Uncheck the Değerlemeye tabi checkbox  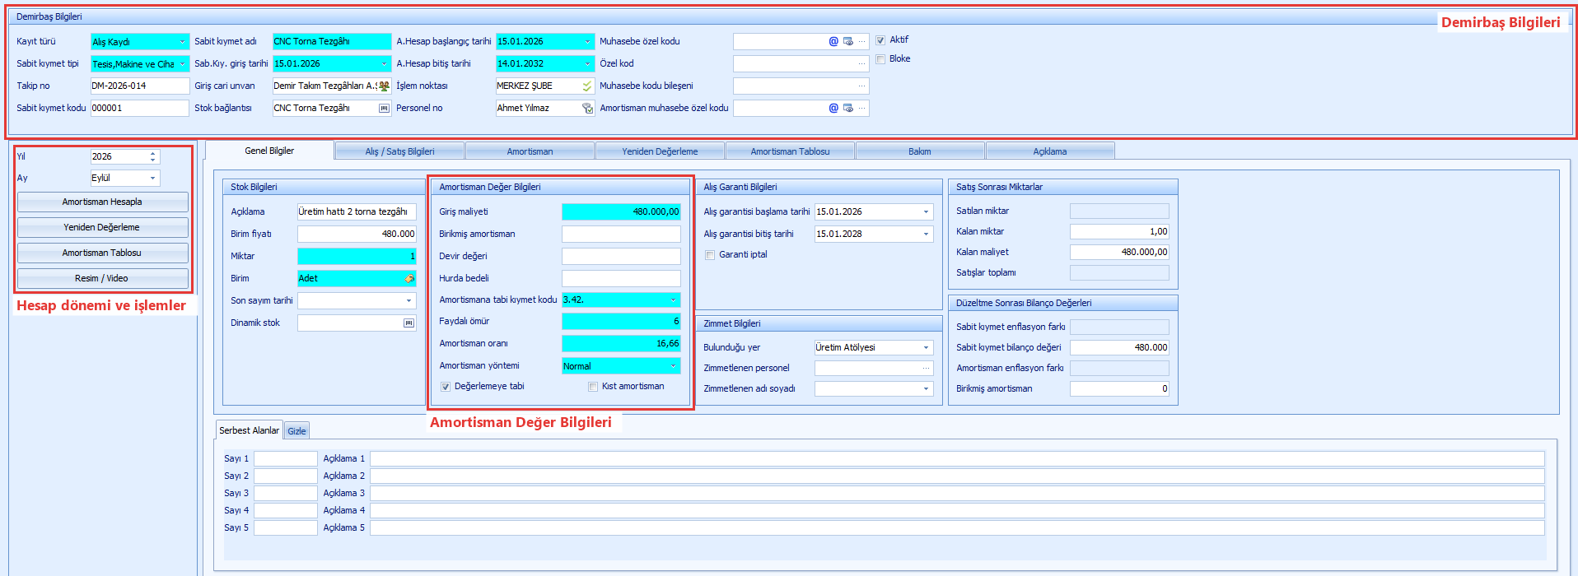(x=446, y=387)
